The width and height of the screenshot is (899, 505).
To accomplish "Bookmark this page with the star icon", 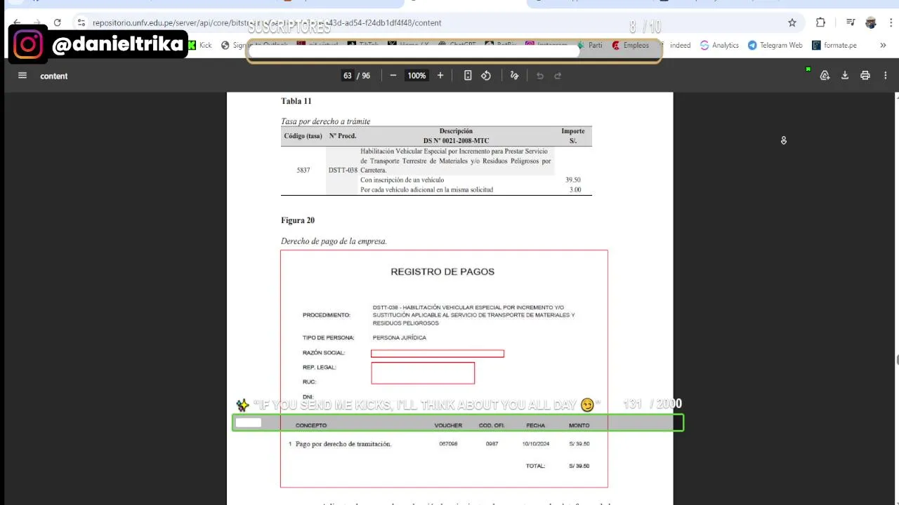I will 792,22.
